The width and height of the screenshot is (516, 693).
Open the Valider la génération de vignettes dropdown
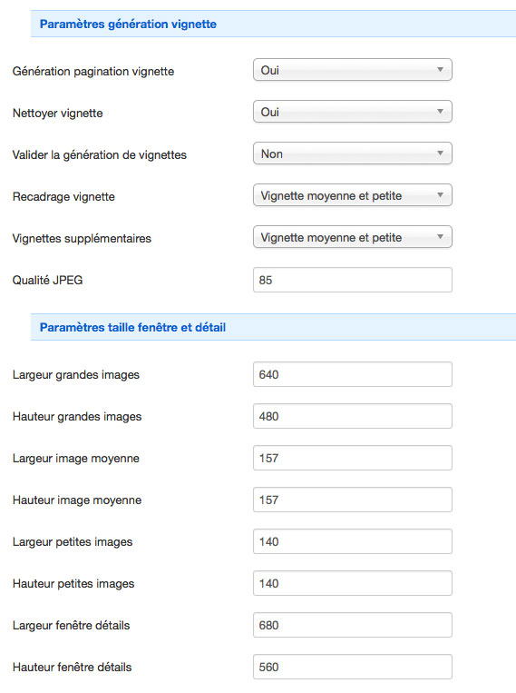pyautogui.click(x=352, y=153)
